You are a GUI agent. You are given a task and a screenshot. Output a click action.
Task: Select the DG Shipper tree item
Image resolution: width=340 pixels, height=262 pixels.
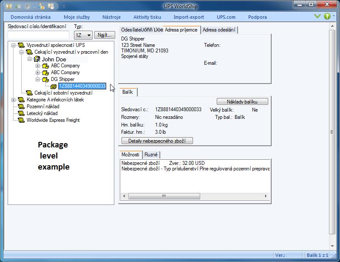(62, 79)
